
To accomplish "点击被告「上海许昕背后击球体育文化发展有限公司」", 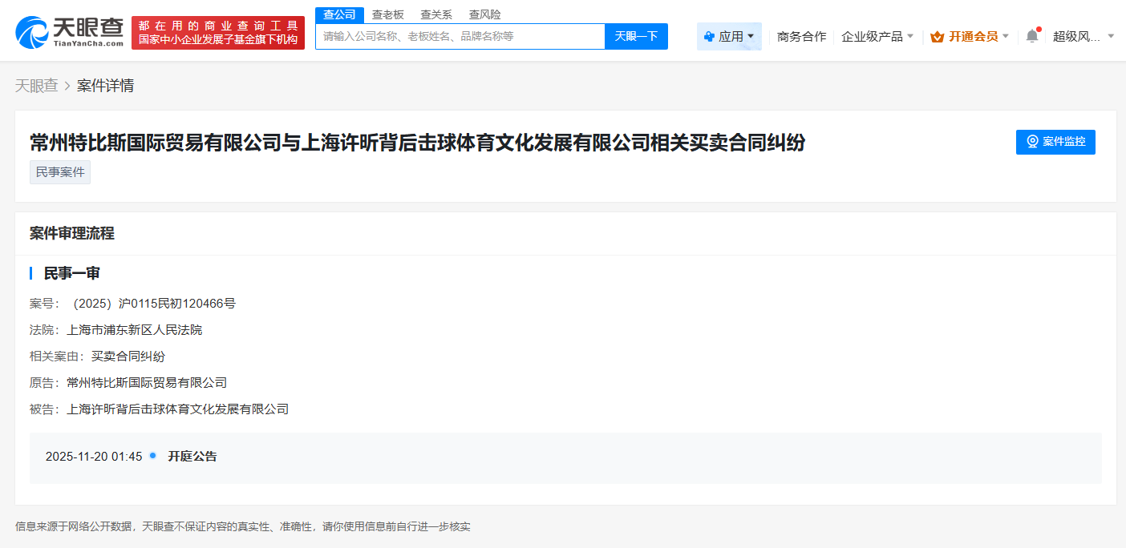I will click(177, 409).
